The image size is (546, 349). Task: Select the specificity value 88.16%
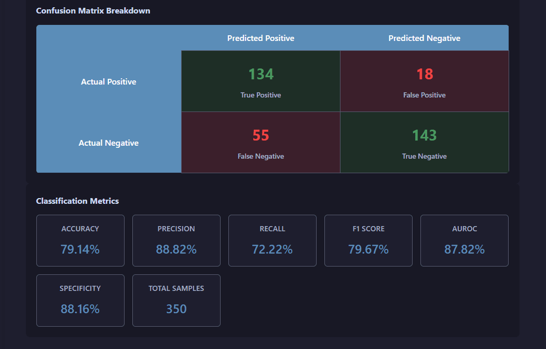(80, 309)
